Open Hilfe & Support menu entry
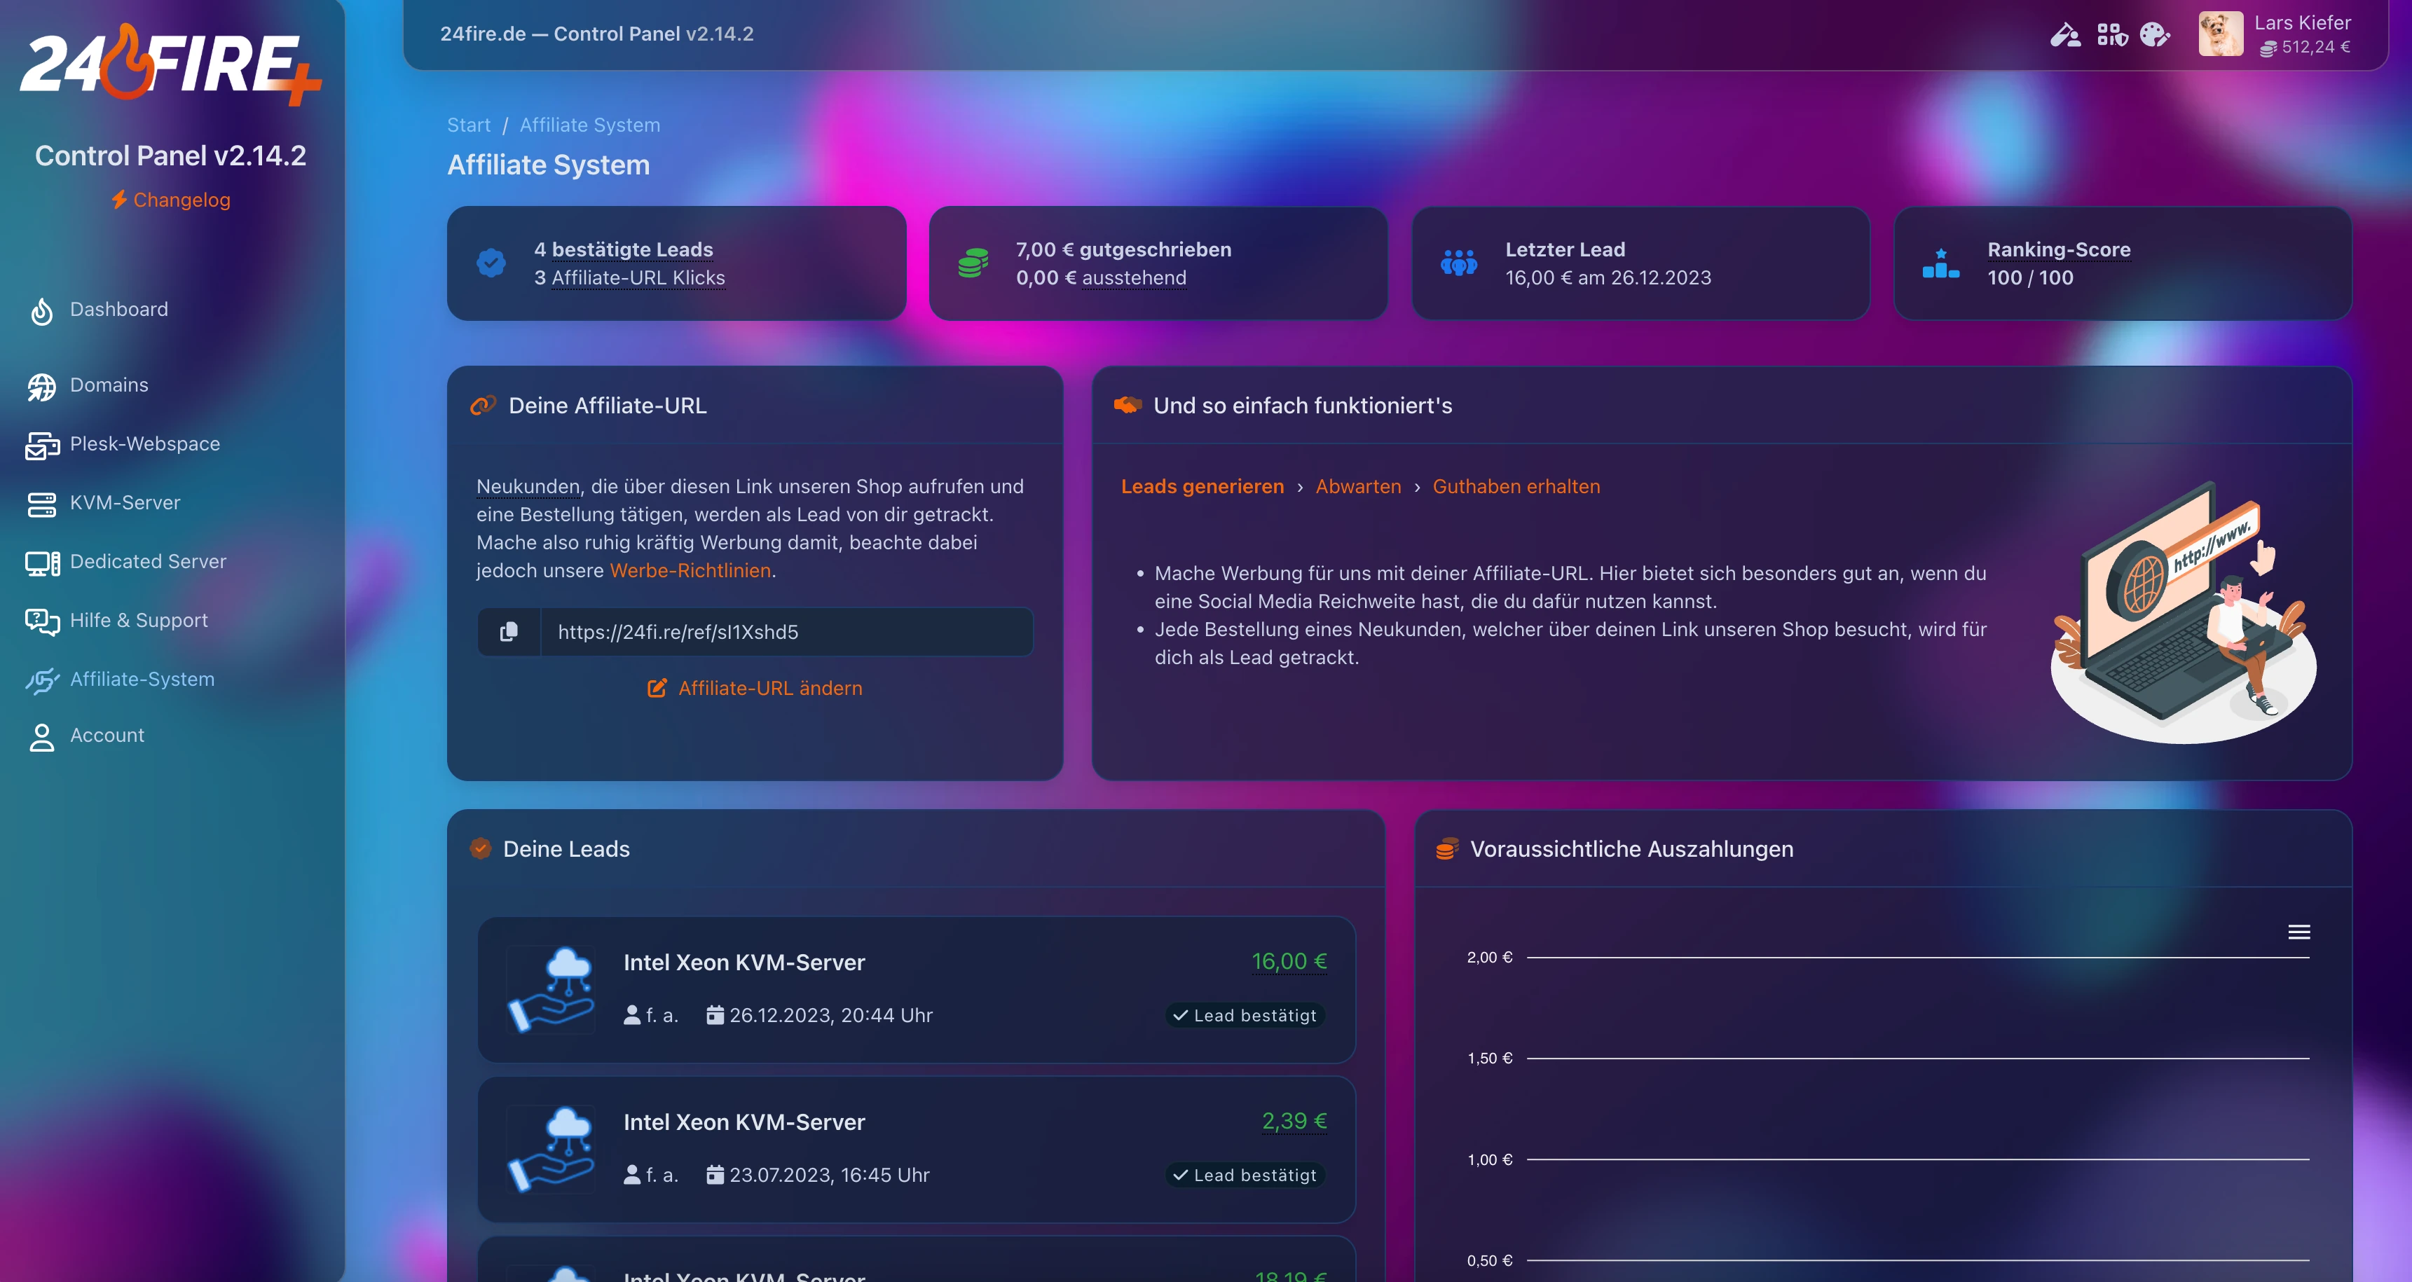2412x1282 pixels. point(139,621)
